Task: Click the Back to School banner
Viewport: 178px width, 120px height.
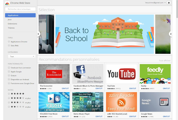Action: click(x=105, y=34)
